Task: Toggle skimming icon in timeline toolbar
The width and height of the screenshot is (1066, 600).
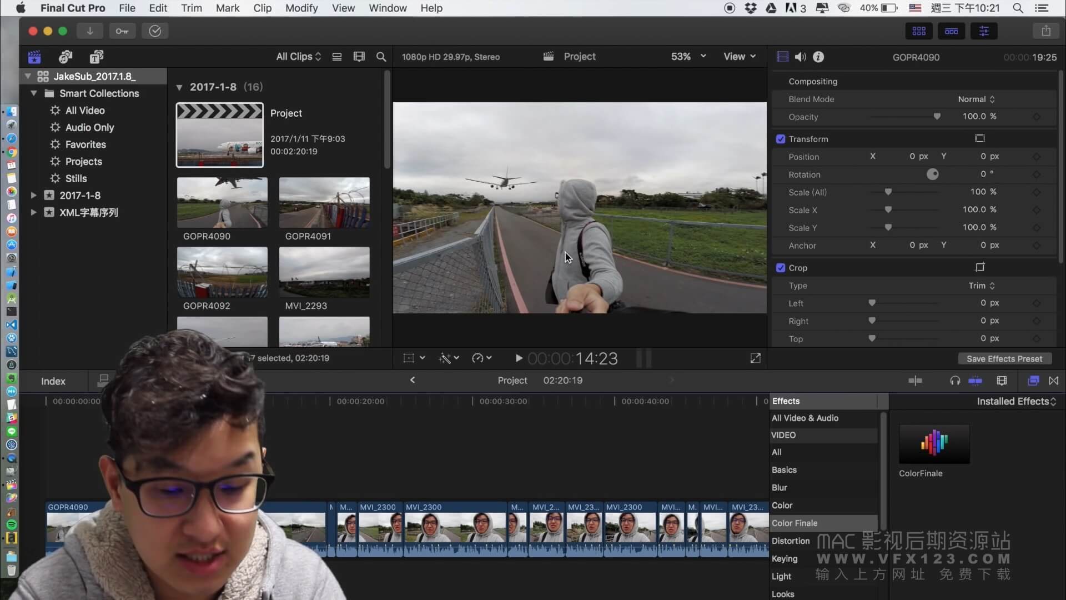Action: click(x=915, y=381)
